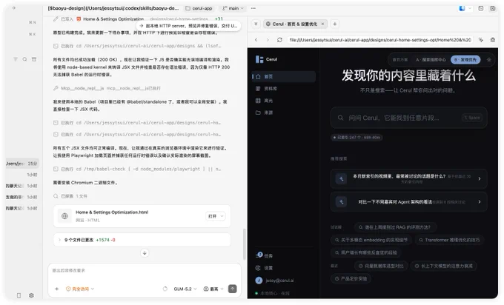Click the recent 向量数据库选型对比 chip

(x=381, y=266)
